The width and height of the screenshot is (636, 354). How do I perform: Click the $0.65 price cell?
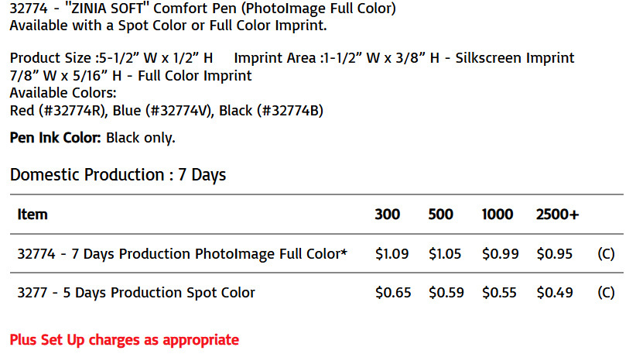point(393,293)
